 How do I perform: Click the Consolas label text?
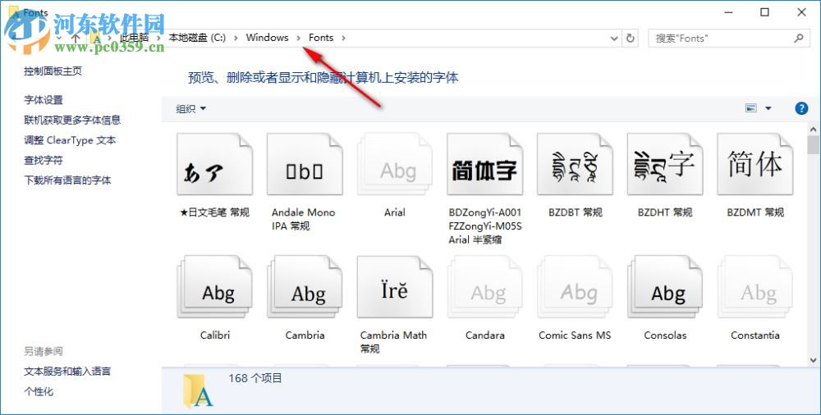click(x=665, y=335)
